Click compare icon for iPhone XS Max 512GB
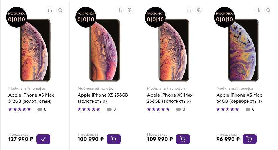 [50, 10]
